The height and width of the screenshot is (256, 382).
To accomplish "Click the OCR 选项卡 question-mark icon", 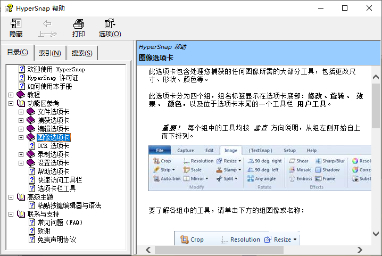I will [x=32, y=146].
